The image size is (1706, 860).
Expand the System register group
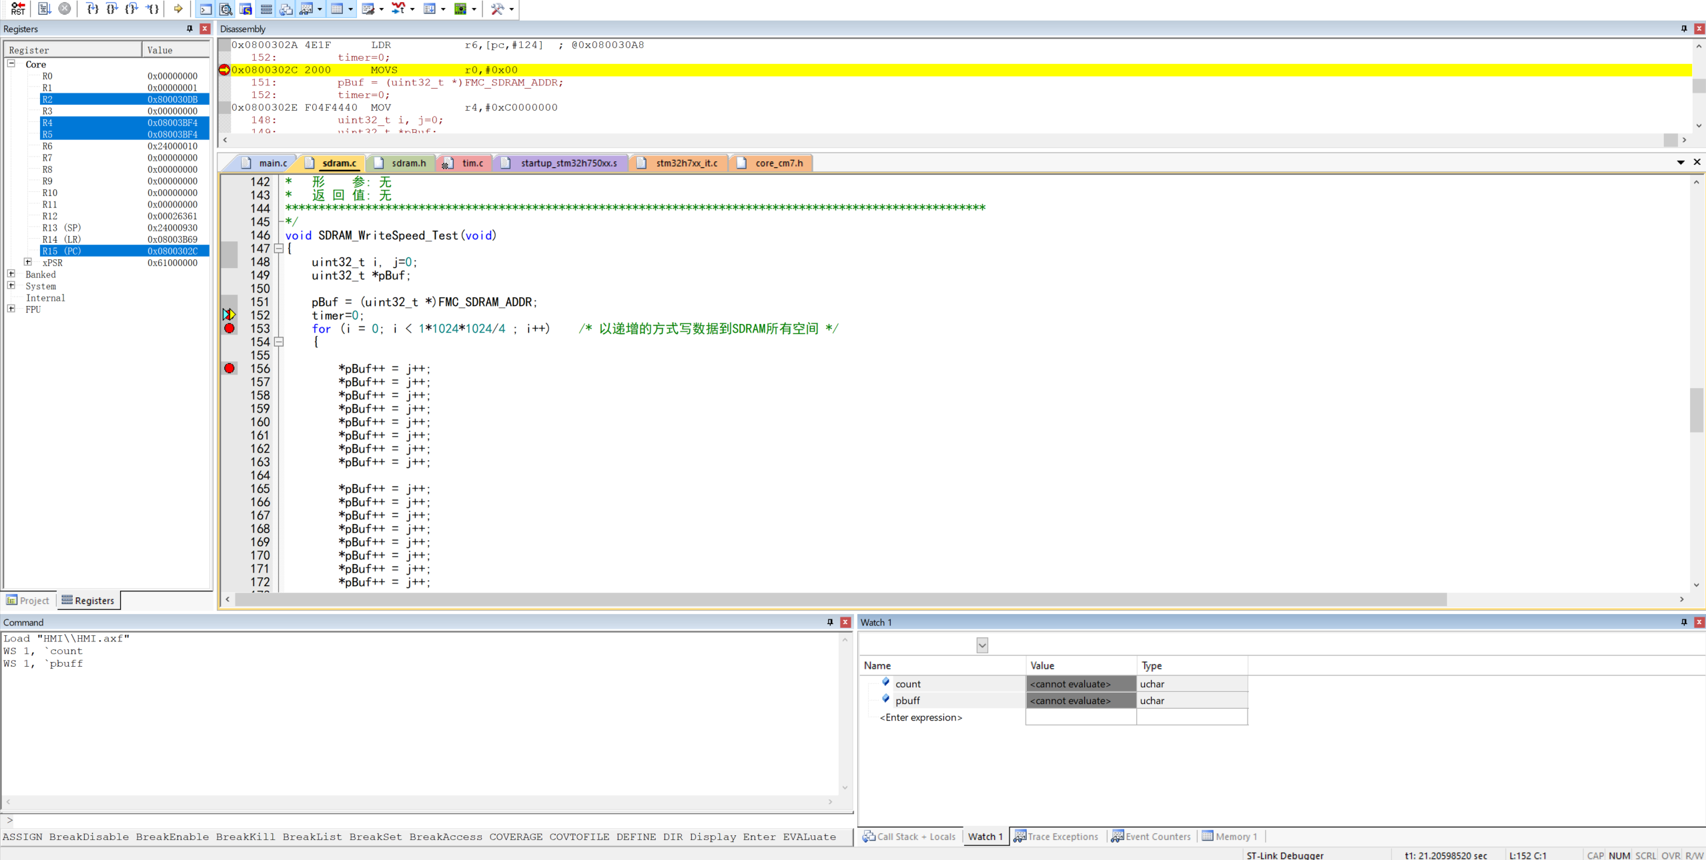pos(11,285)
